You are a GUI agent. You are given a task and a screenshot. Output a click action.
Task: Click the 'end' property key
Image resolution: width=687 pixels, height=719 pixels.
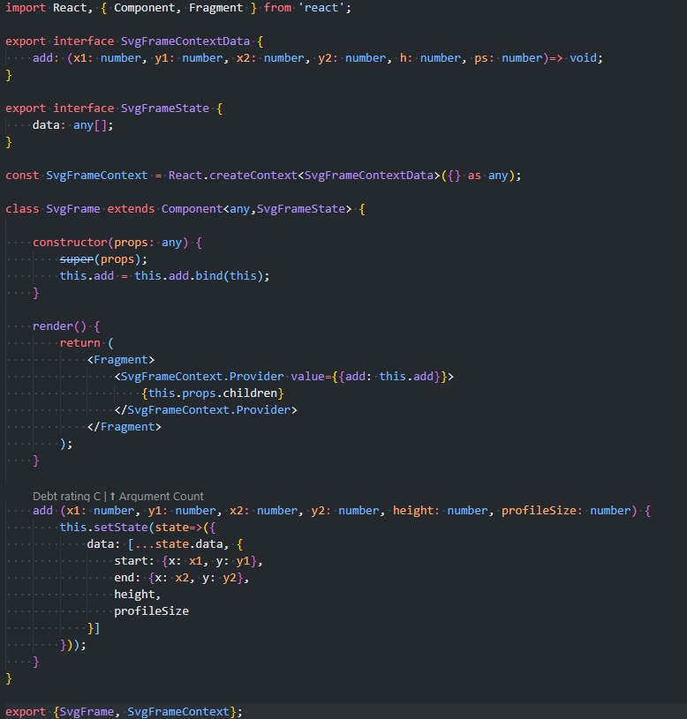point(124,578)
